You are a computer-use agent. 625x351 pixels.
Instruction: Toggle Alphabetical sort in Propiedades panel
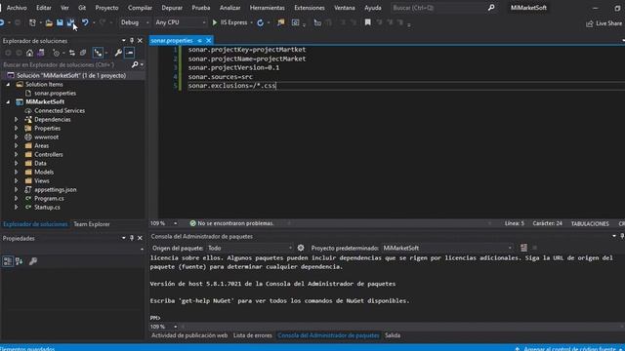[x=19, y=261]
